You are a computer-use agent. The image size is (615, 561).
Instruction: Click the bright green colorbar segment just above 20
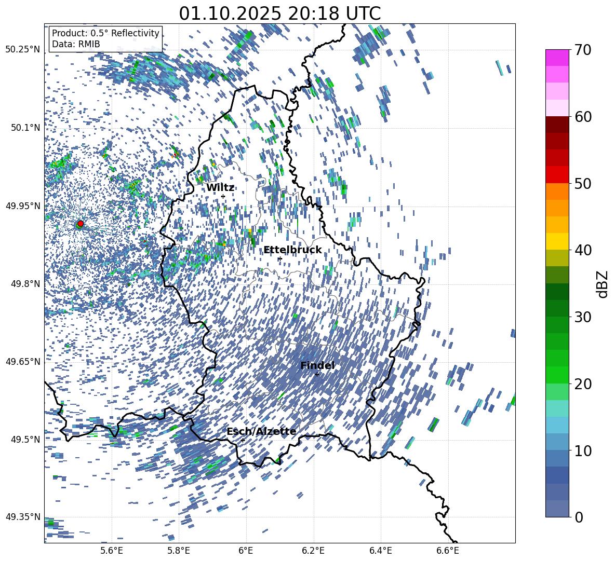[x=557, y=375]
